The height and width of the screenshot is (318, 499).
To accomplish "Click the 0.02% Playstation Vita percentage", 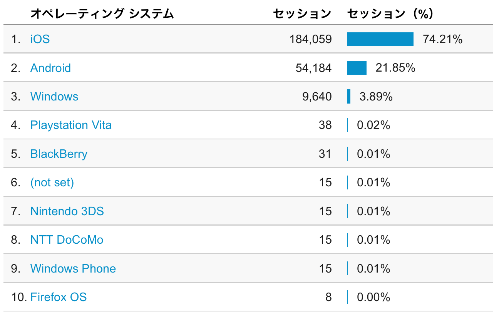I will pos(373,126).
